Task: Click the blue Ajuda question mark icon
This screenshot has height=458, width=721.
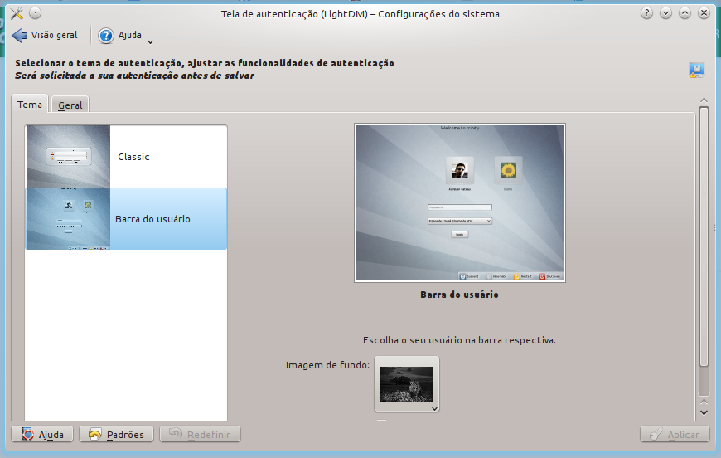Action: coord(106,36)
